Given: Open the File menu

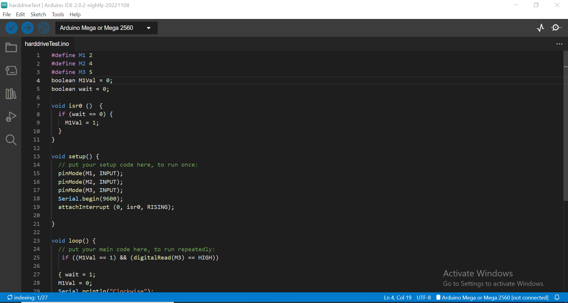Looking at the screenshot, I should [7, 14].
